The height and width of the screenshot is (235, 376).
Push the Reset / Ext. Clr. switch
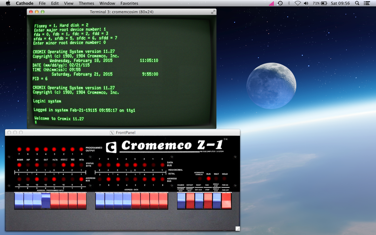[199, 201]
